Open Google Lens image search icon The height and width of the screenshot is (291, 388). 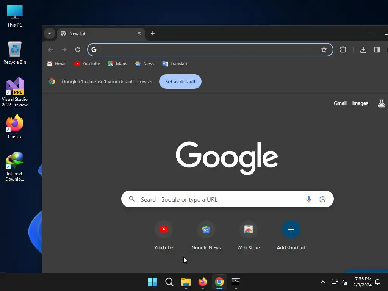point(322,199)
